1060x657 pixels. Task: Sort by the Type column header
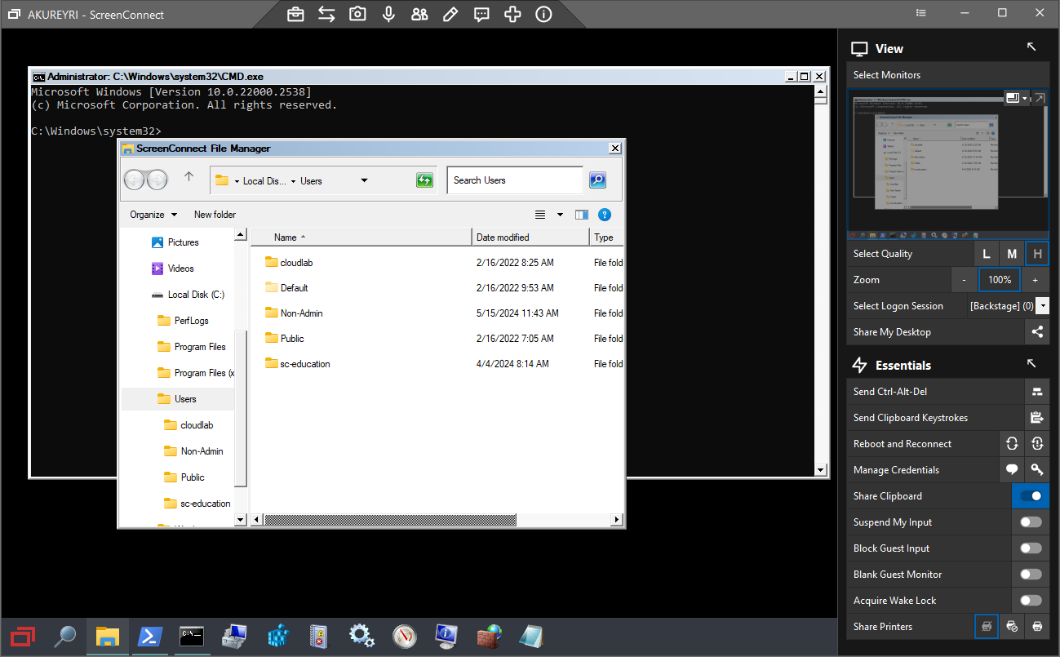(606, 237)
